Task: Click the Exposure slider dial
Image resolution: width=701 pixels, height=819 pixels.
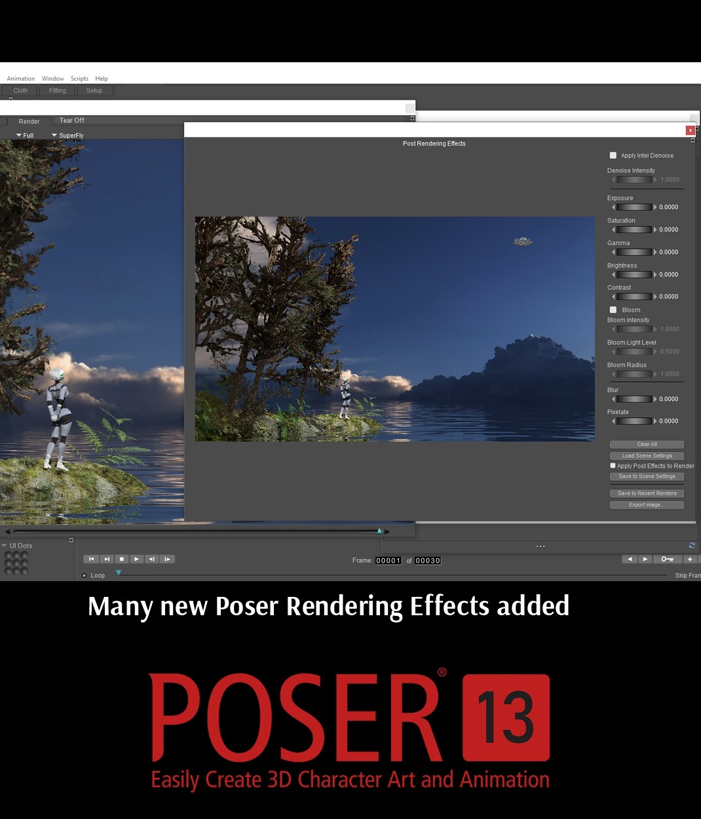Action: coord(634,207)
